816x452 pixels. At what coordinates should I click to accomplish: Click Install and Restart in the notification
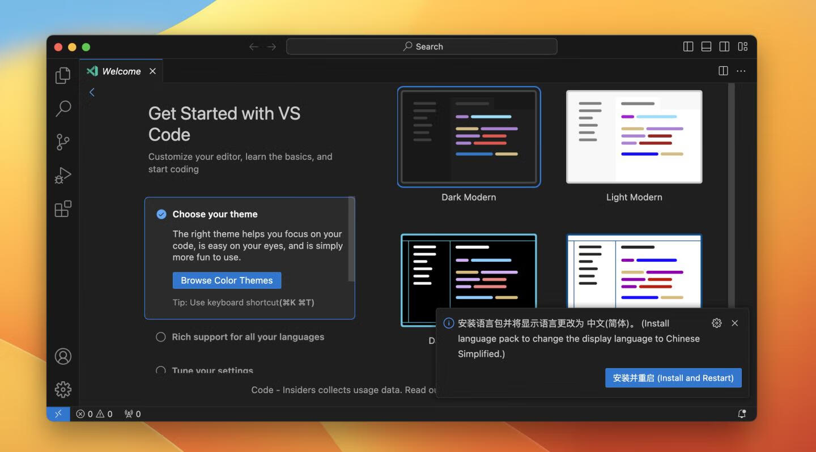[673, 378]
